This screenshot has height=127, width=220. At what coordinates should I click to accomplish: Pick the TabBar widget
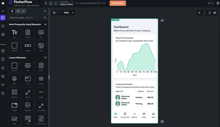coord(14,106)
